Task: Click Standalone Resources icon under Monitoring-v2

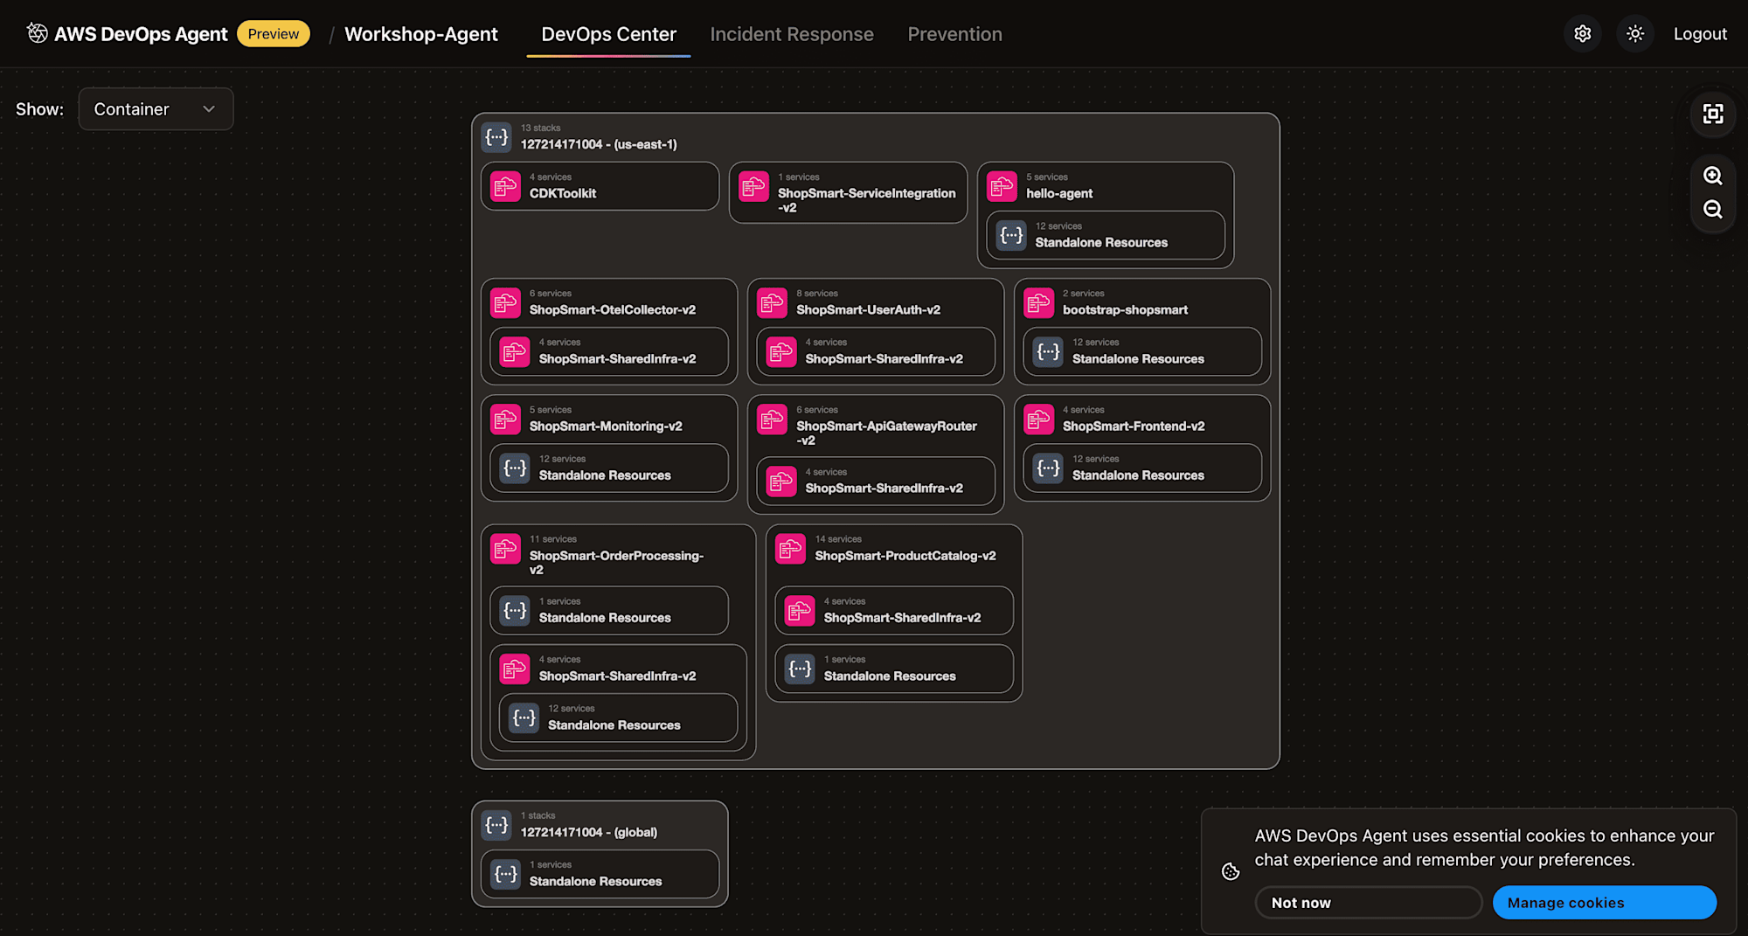Action: coord(515,468)
